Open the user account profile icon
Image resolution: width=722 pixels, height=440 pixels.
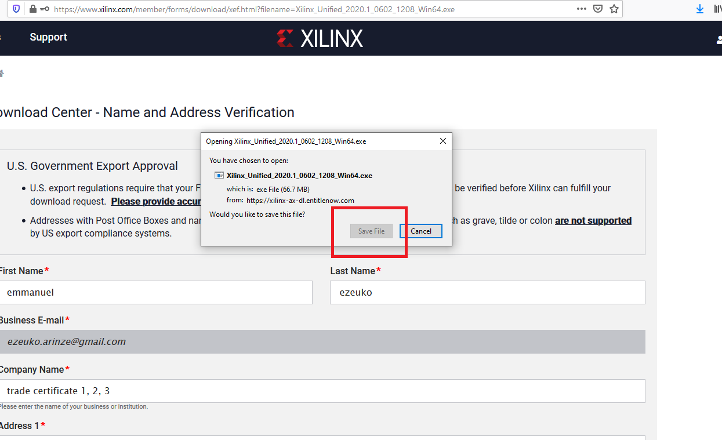point(719,39)
